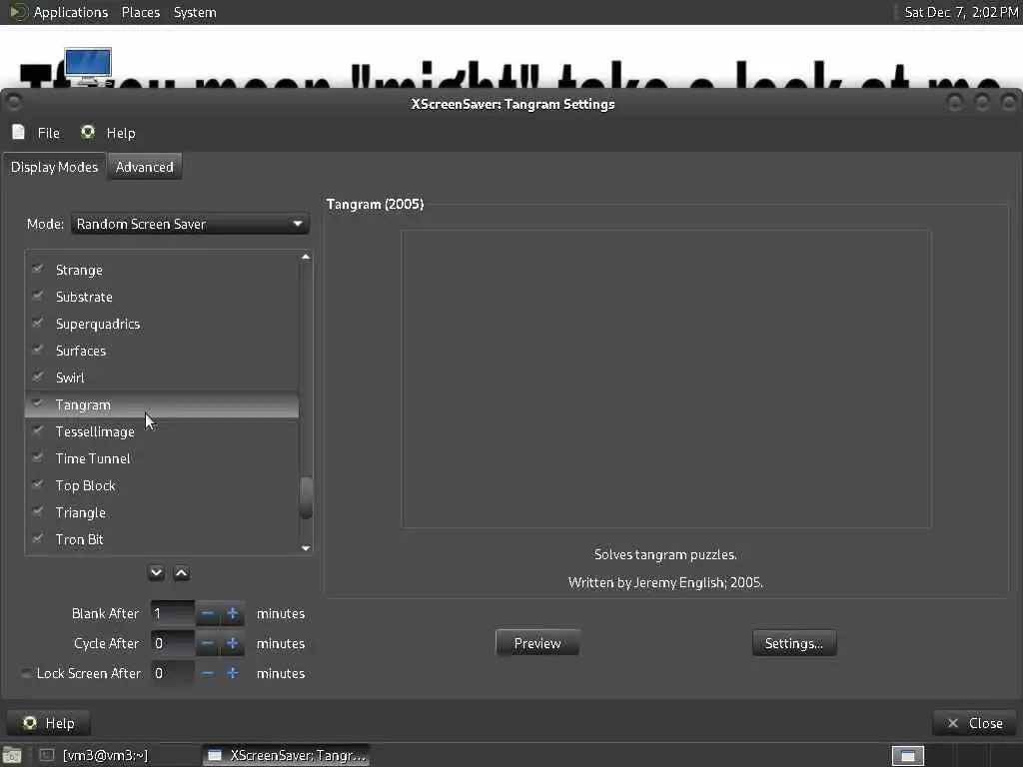Toggle the Surfaces screensaver checkbox

click(x=38, y=350)
